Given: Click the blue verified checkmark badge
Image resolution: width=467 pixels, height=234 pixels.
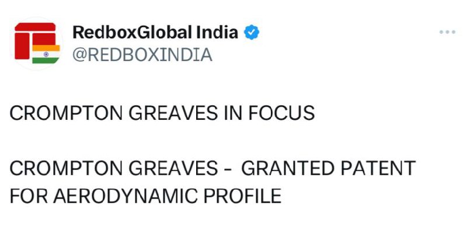Looking at the screenshot, I should click(x=252, y=33).
